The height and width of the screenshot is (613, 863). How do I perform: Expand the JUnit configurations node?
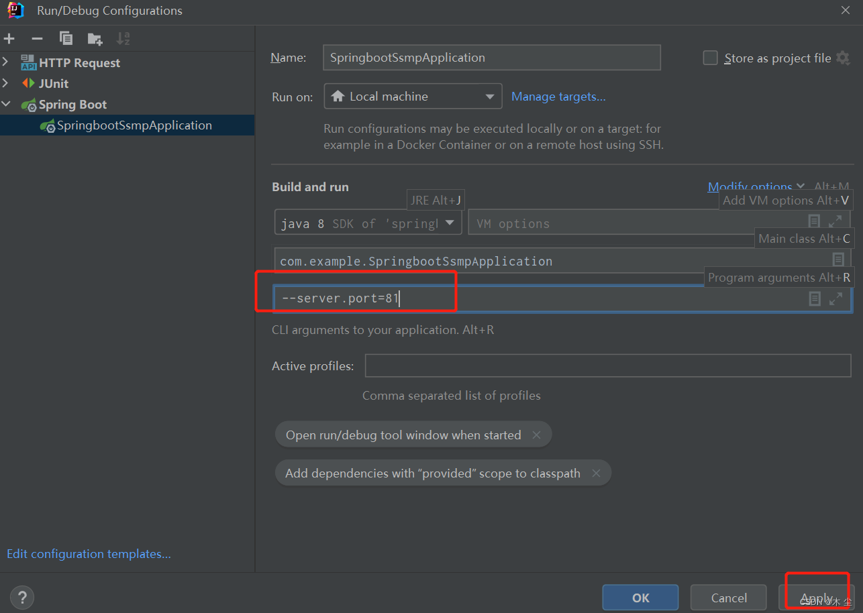coord(6,84)
